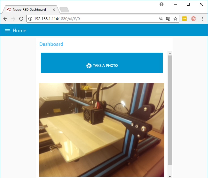Open the hamburger side menu next to Home
This screenshot has width=208, height=178.
(x=7, y=31)
